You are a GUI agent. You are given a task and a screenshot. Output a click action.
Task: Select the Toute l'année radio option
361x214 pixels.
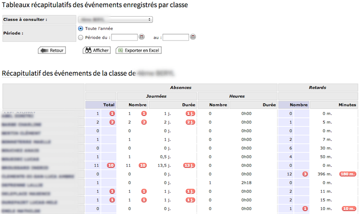[x=81, y=29]
